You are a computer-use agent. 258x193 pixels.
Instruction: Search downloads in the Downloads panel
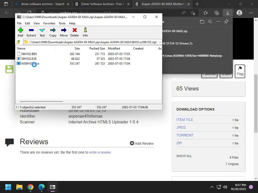(x=210, y=22)
